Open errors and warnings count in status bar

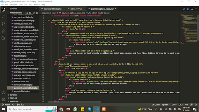pyautogui.click(x=20, y=105)
